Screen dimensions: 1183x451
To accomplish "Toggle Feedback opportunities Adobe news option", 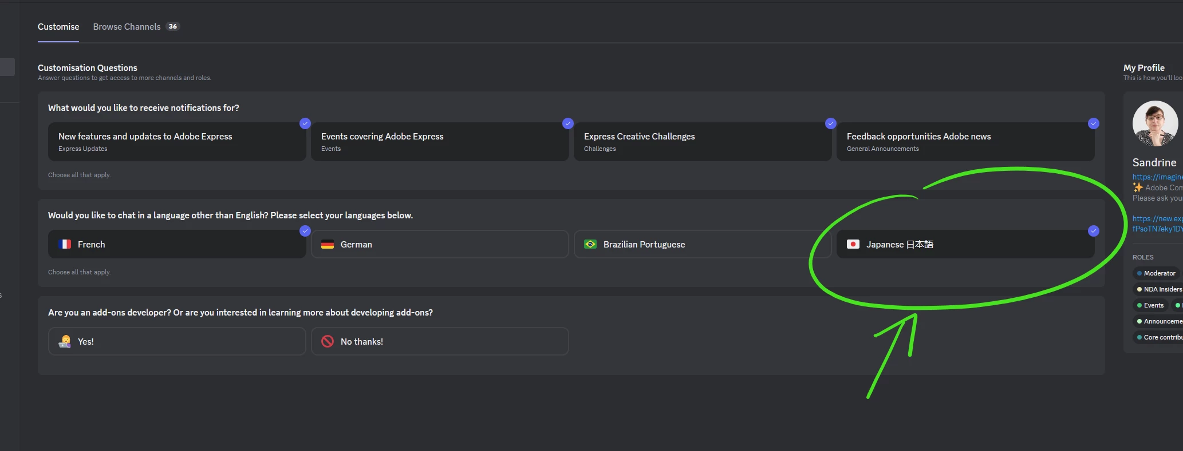I will tap(965, 142).
